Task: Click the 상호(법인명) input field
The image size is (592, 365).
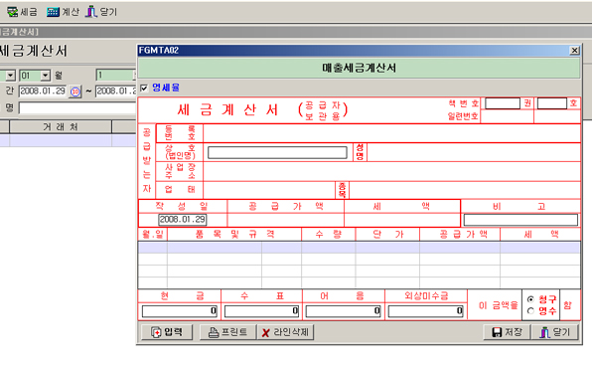Action: (x=277, y=152)
